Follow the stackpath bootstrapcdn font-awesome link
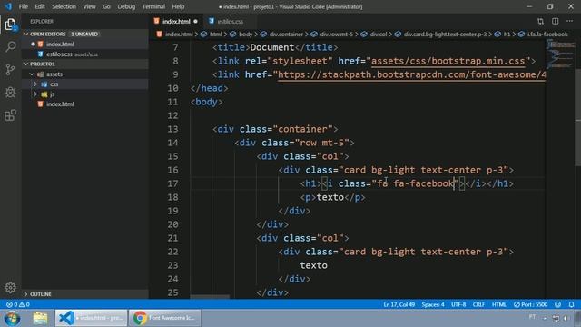The width and height of the screenshot is (581, 327). pyautogui.click(x=411, y=74)
